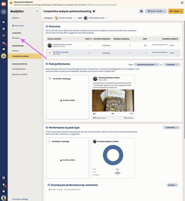
Task: Click the warning icon in reconnection banner
Action: point(11,3)
